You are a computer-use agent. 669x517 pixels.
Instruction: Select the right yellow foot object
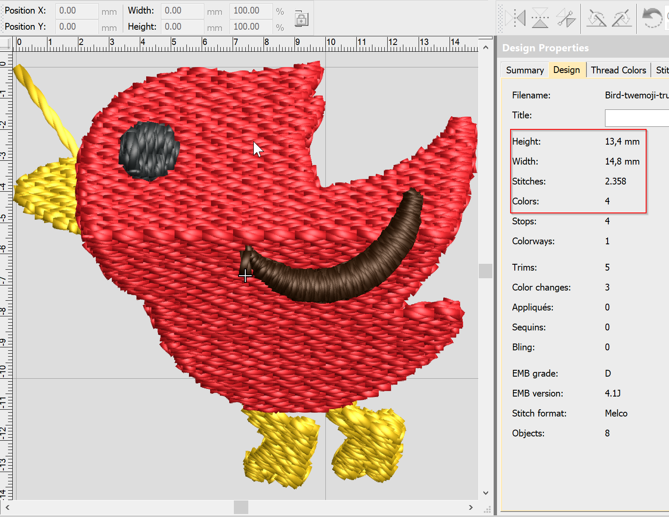pos(367,443)
